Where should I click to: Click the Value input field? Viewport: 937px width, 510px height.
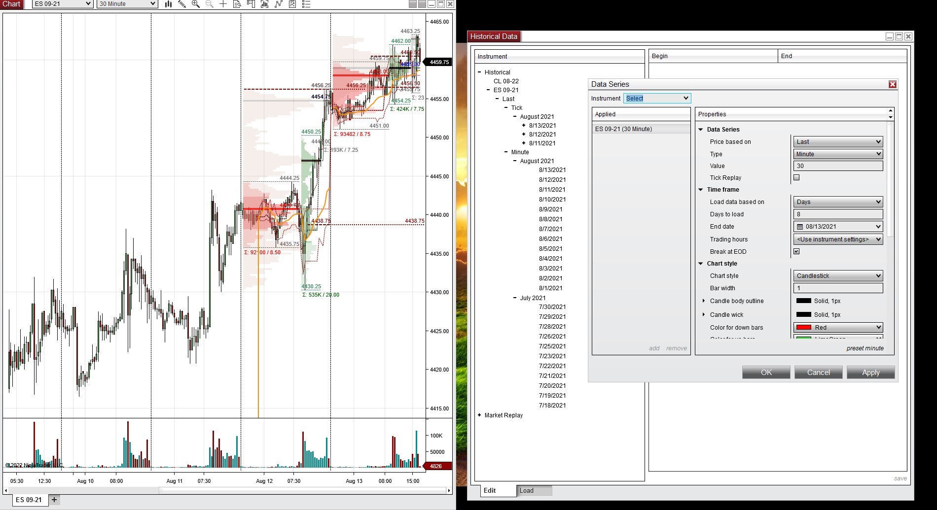[838, 166]
